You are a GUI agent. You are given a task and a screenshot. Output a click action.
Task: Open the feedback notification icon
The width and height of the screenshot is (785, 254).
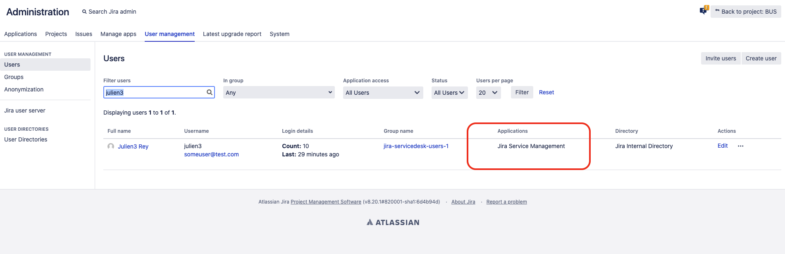[704, 10]
